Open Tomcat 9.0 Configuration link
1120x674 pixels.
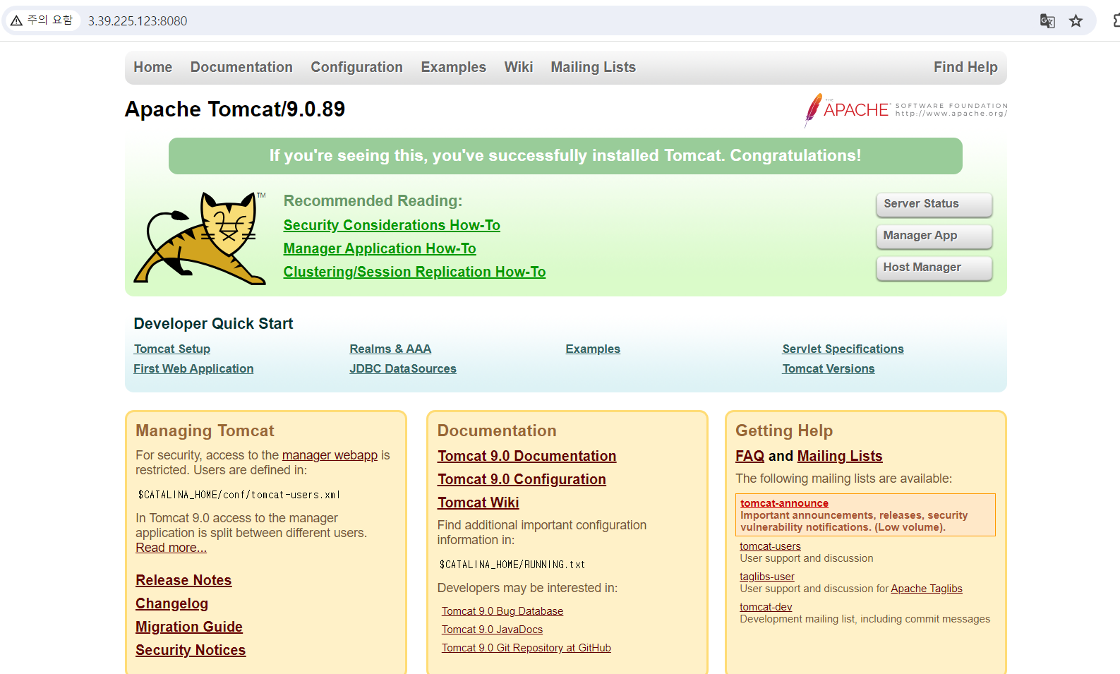522,479
